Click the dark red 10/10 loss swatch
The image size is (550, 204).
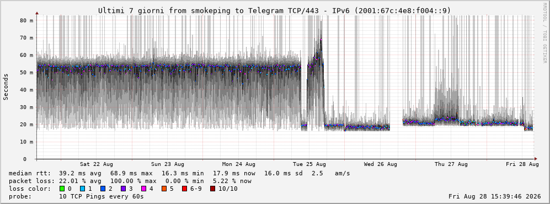(213, 189)
